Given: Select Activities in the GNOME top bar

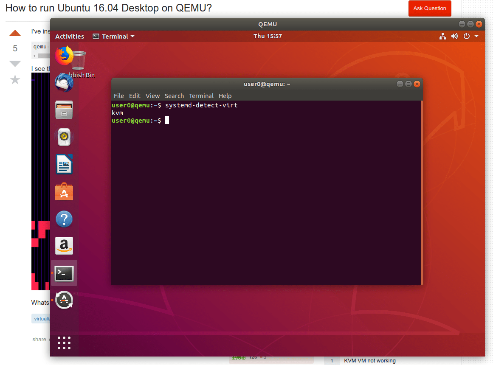Looking at the screenshot, I should [x=69, y=36].
